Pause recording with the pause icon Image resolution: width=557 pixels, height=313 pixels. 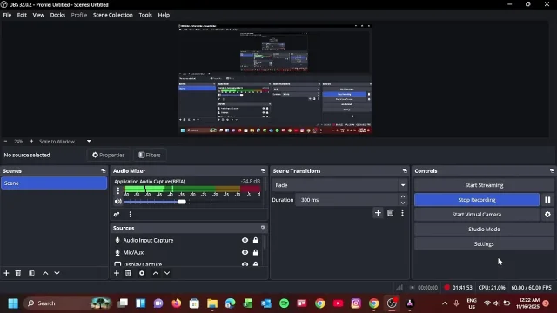pos(547,200)
